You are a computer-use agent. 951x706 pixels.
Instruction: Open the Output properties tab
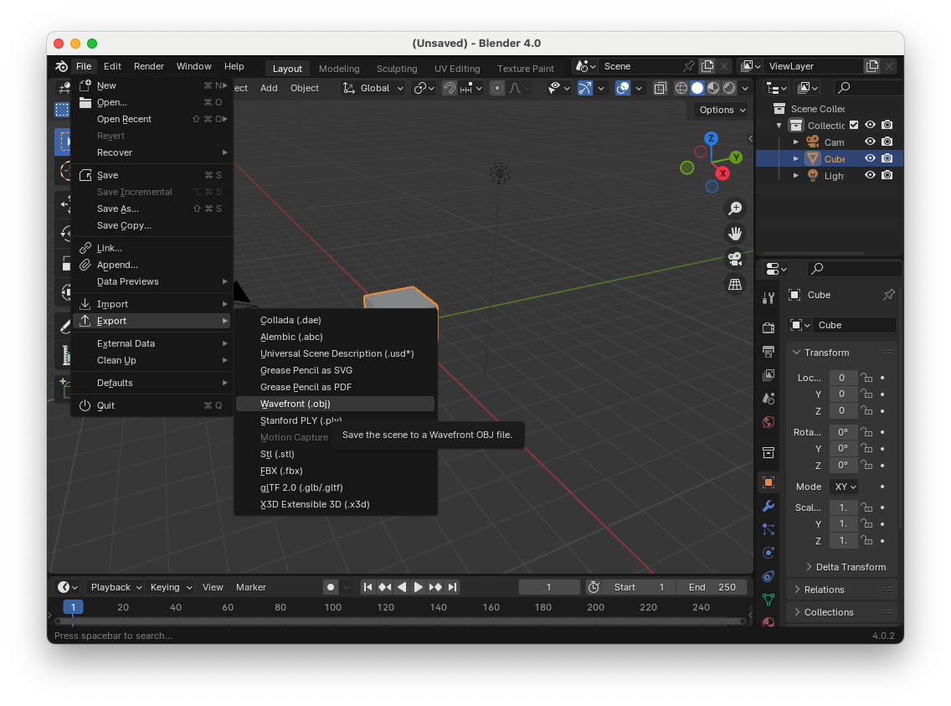click(x=769, y=352)
